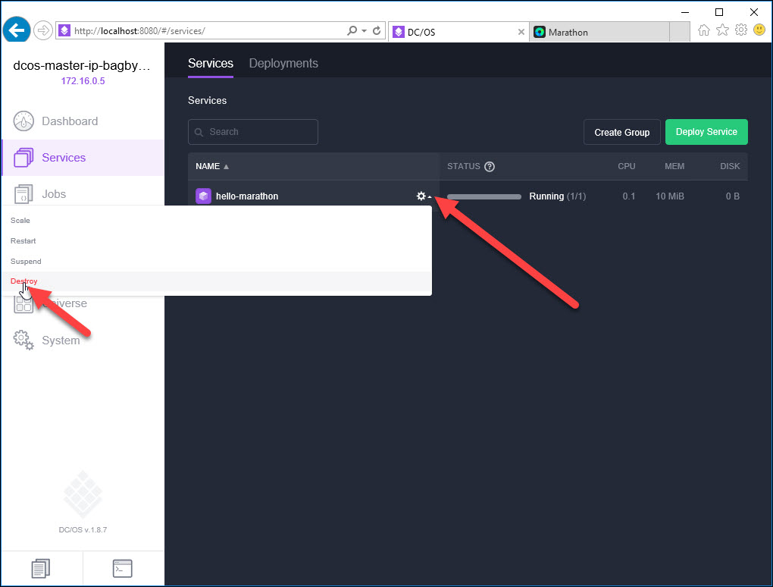This screenshot has height=587, width=773.
Task: Click the address bar search magnifier icon
Action: point(352,30)
